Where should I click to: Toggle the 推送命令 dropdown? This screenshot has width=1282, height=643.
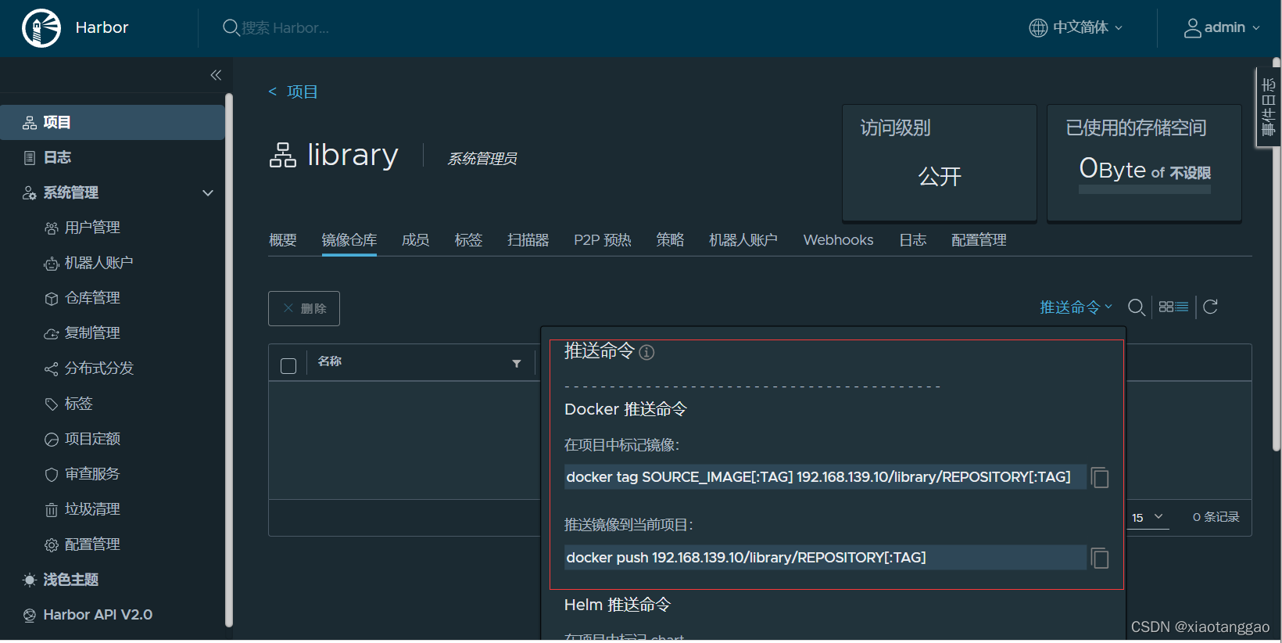1076,307
